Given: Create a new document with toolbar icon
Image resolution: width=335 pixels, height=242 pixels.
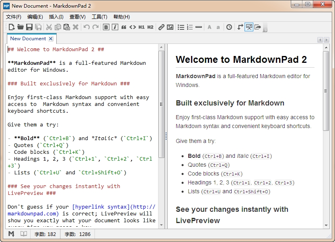Looking at the screenshot, I should [12, 27].
